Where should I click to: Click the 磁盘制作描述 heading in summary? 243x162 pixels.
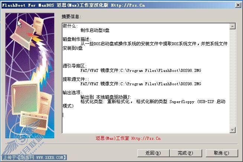pyautogui.click(x=77, y=39)
